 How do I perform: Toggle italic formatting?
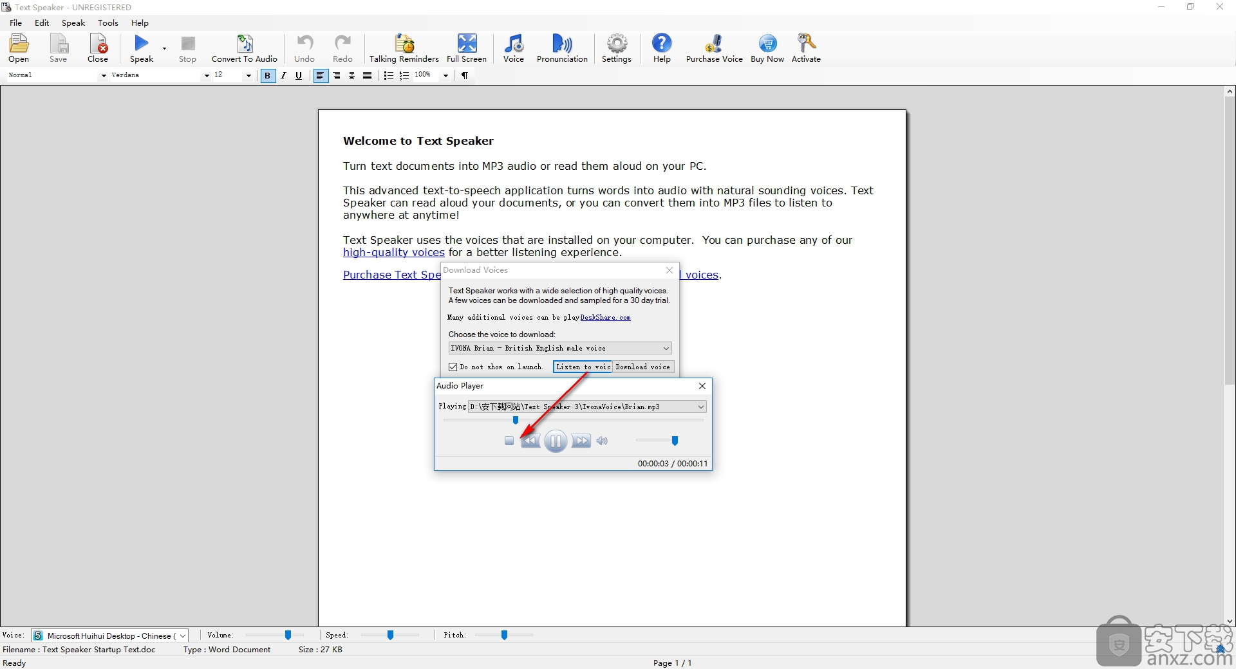pos(283,76)
